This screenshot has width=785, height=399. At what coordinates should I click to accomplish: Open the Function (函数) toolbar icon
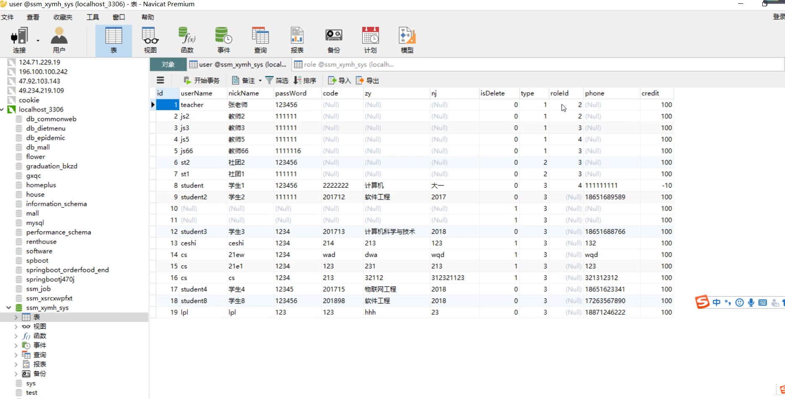[187, 40]
